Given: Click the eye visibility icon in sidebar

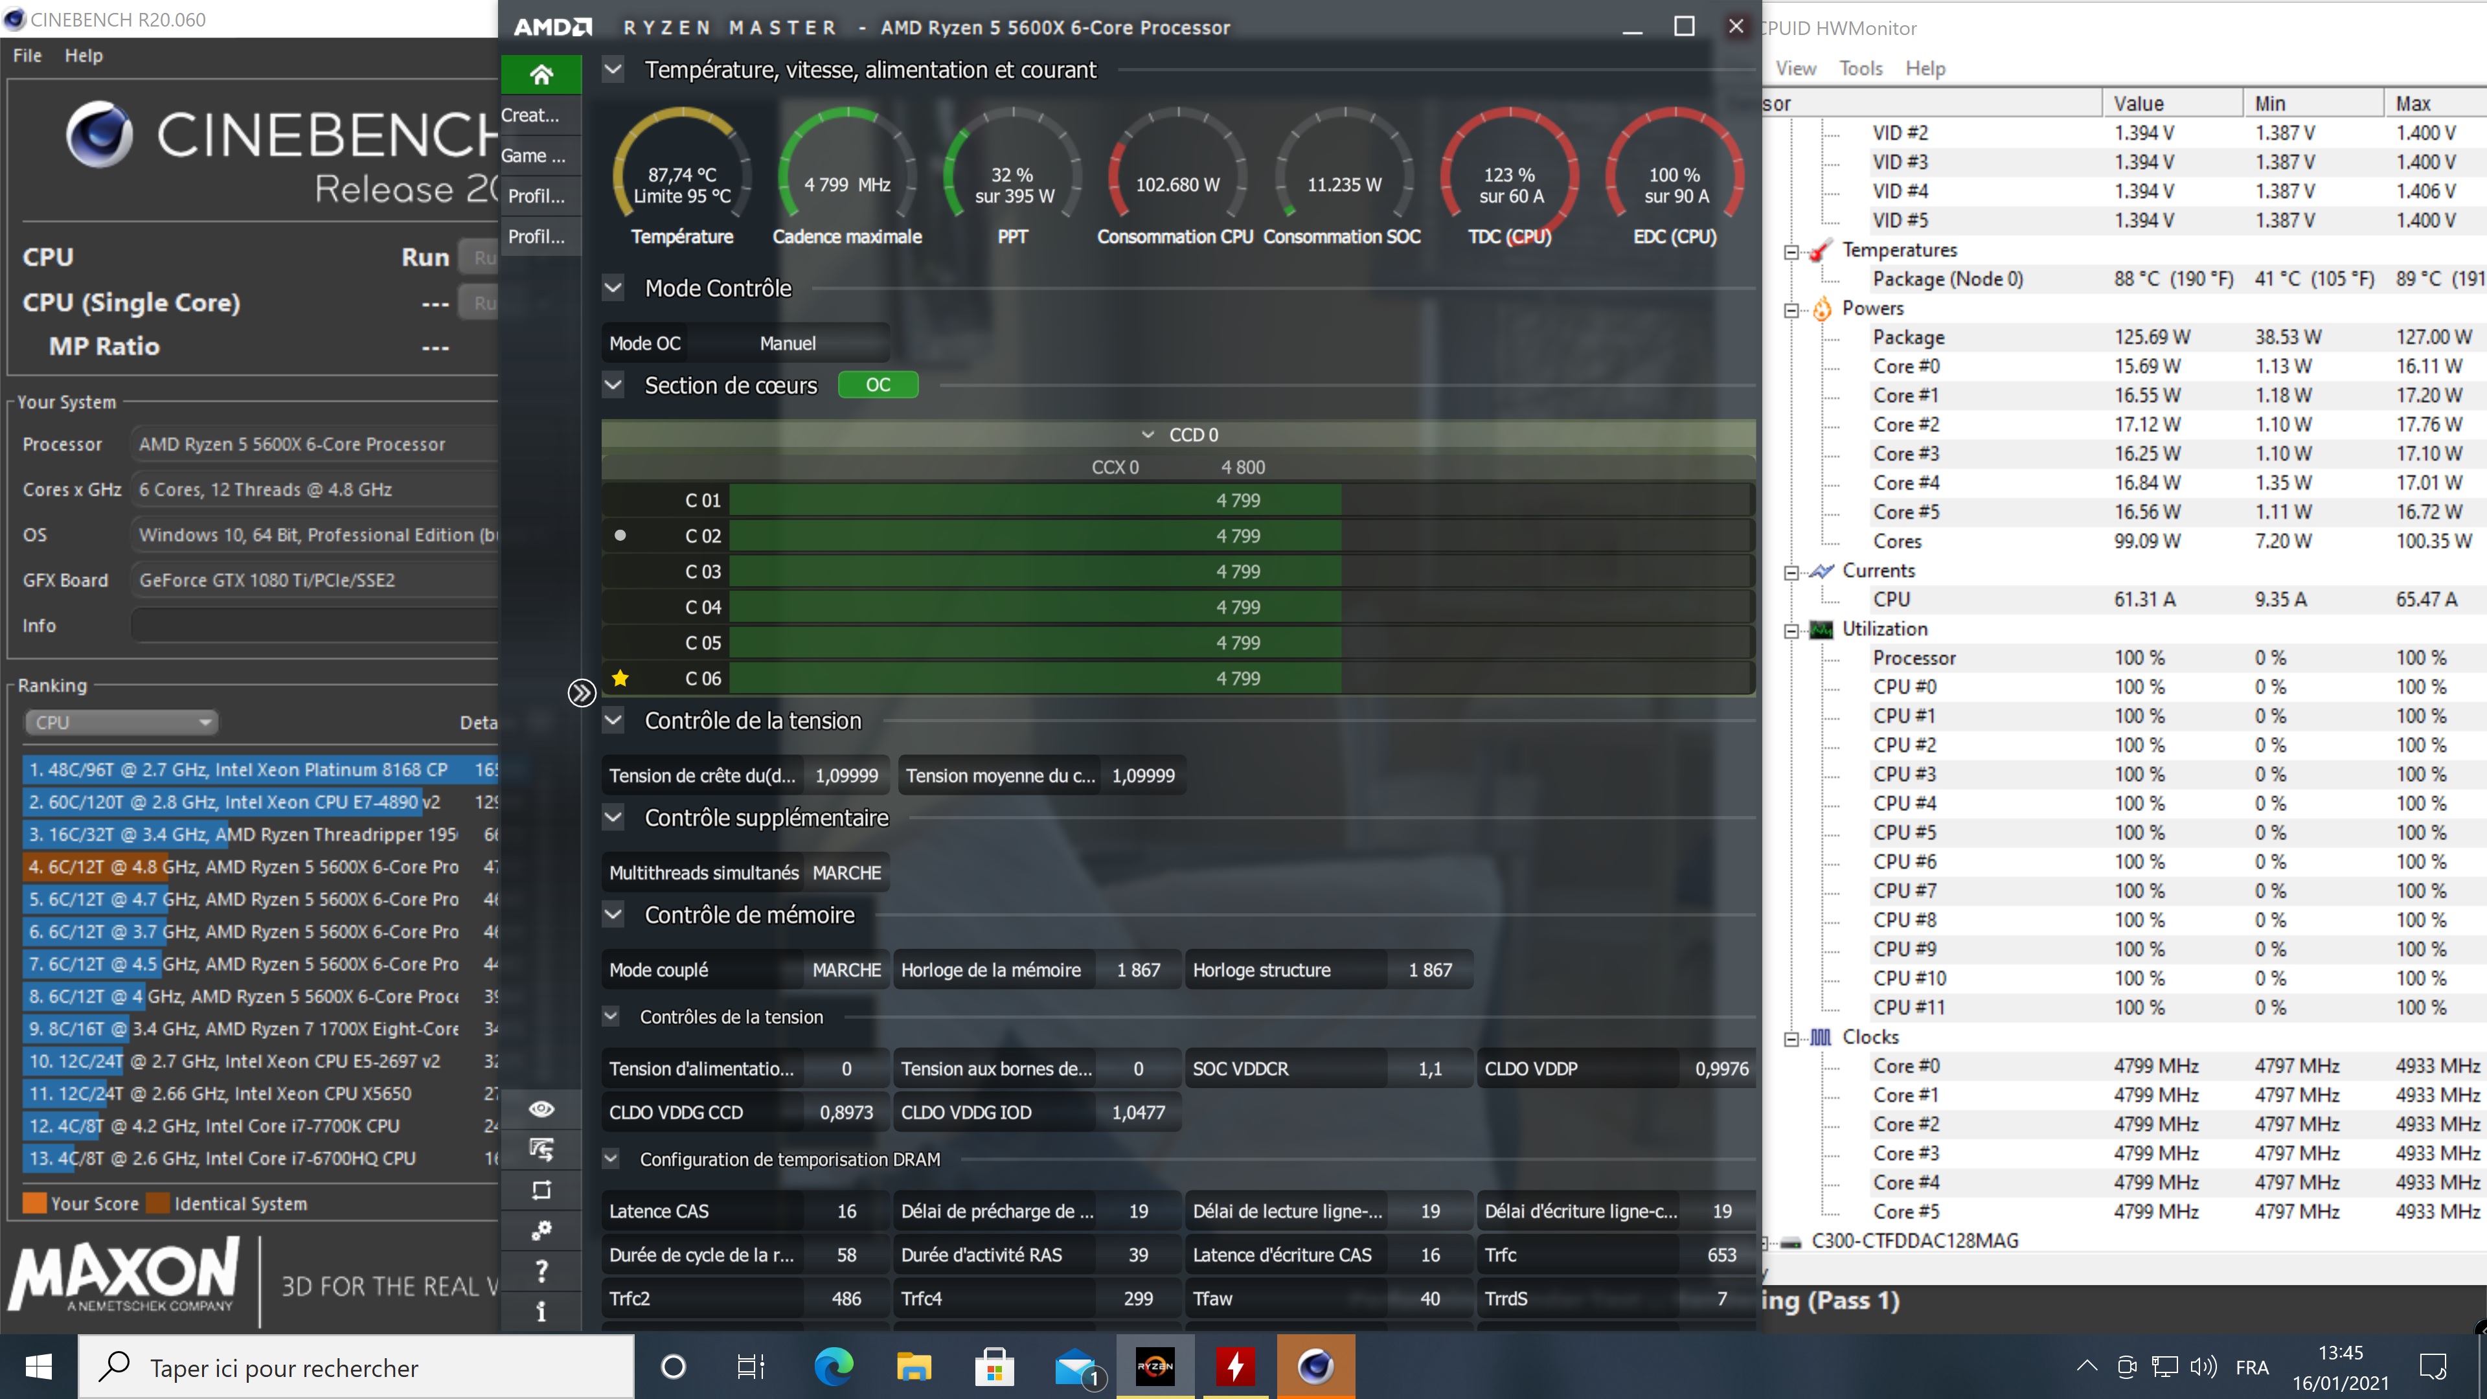Looking at the screenshot, I should (541, 1108).
